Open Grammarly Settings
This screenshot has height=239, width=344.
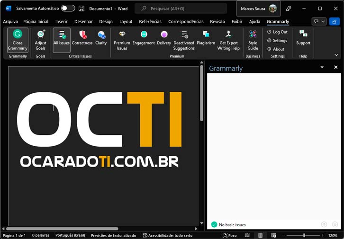(277, 41)
